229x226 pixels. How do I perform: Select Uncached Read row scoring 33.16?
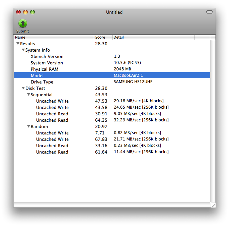pyautogui.click(x=112, y=146)
